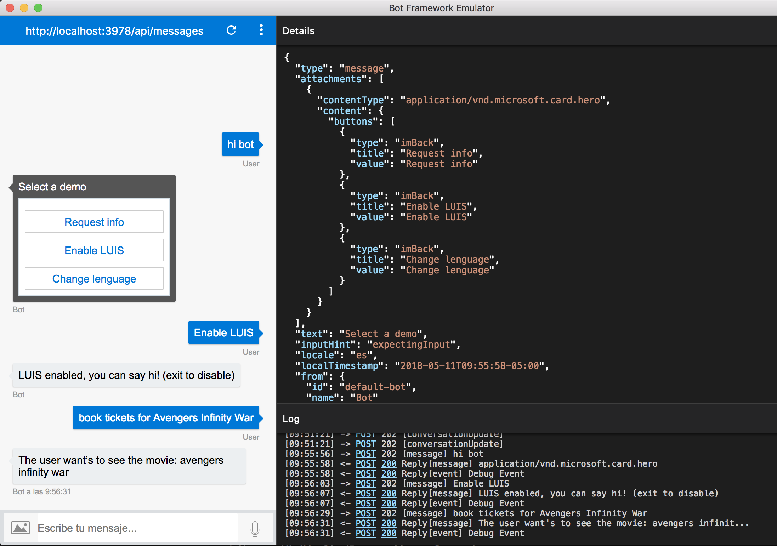Open POST link for Enable LUIS log entry
Image resolution: width=777 pixels, height=546 pixels.
365,484
